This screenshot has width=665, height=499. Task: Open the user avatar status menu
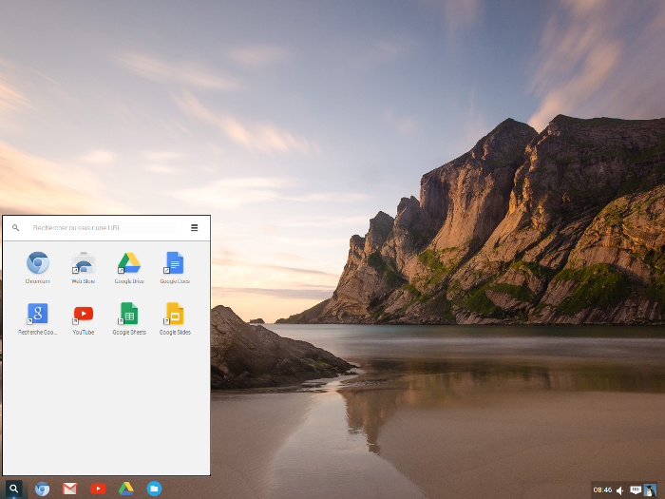pyautogui.click(x=650, y=490)
